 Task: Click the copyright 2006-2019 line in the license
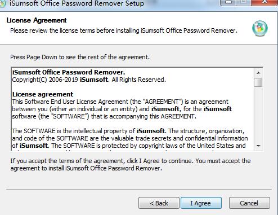click(89, 80)
